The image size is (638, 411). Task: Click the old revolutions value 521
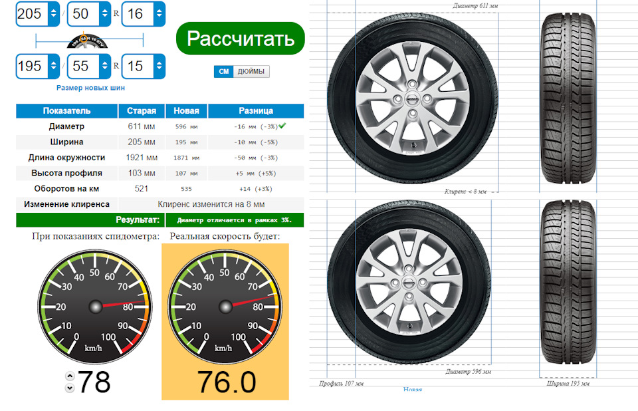142,189
